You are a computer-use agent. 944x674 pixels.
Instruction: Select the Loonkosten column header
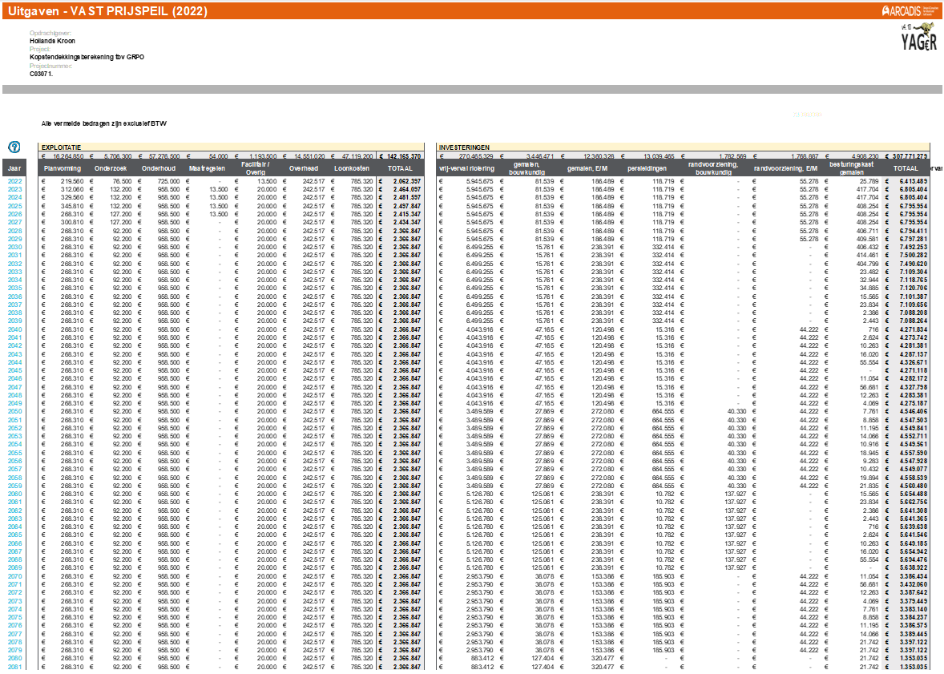[353, 169]
